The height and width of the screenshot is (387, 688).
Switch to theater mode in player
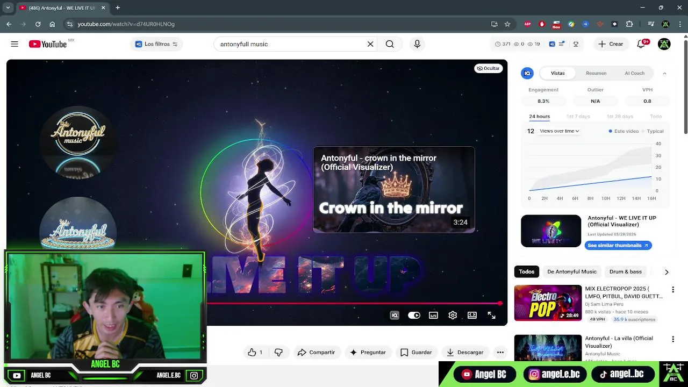[472, 316]
